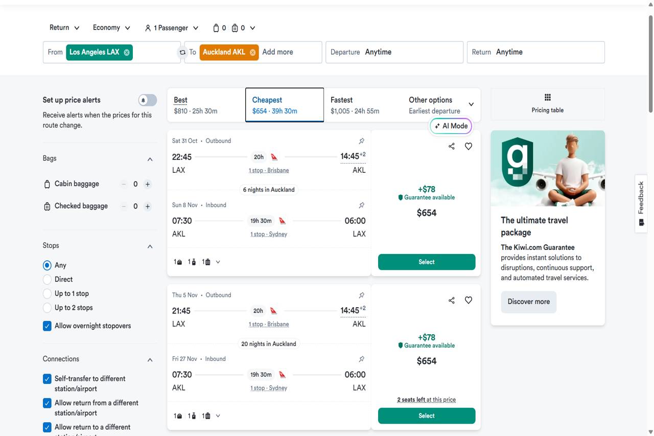Open the Economy cabin class dropdown

point(111,28)
